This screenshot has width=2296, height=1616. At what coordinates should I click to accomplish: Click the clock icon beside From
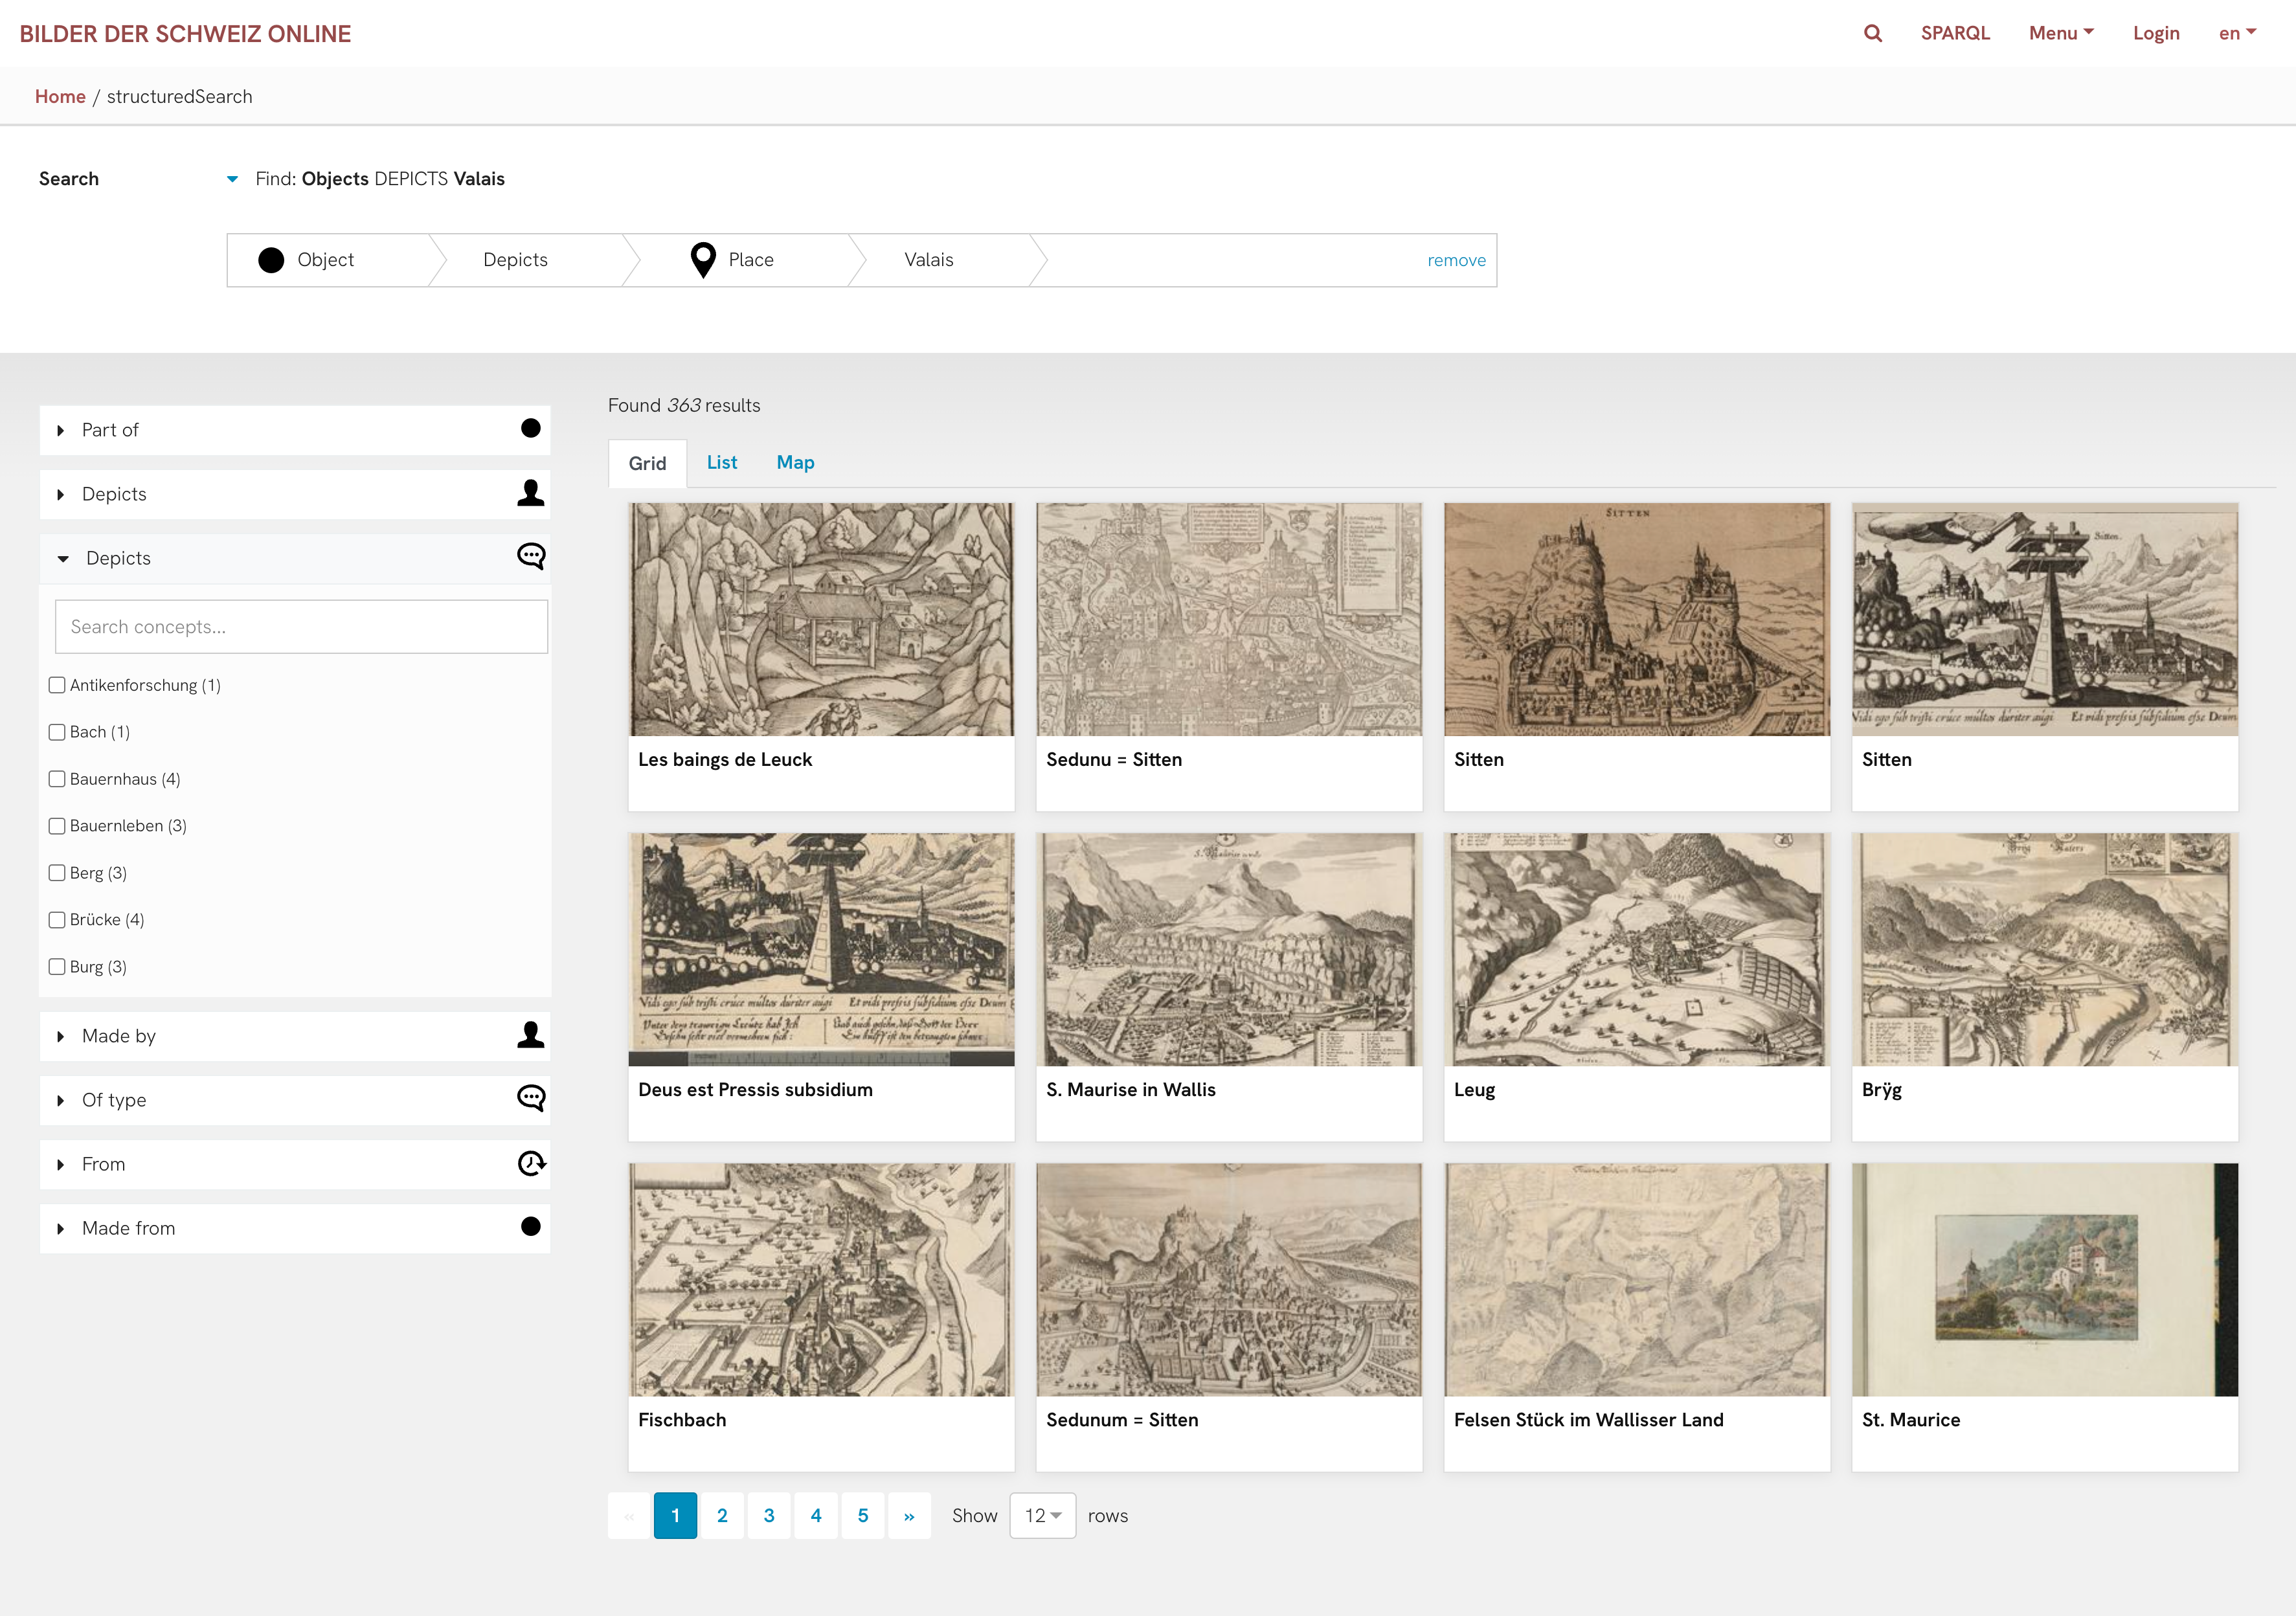[x=531, y=1163]
